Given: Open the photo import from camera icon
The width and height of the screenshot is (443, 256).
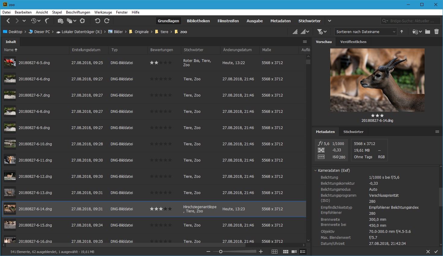Looking at the screenshot, I should (x=60, y=21).
